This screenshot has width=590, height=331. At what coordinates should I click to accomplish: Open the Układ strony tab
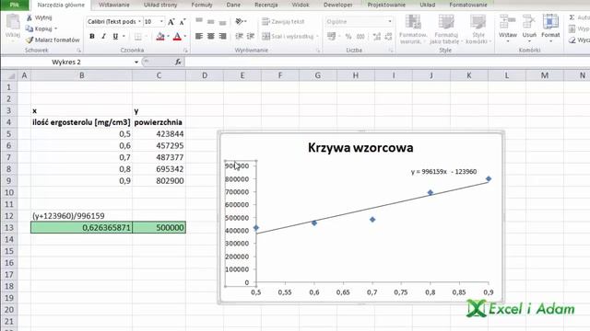[160, 5]
